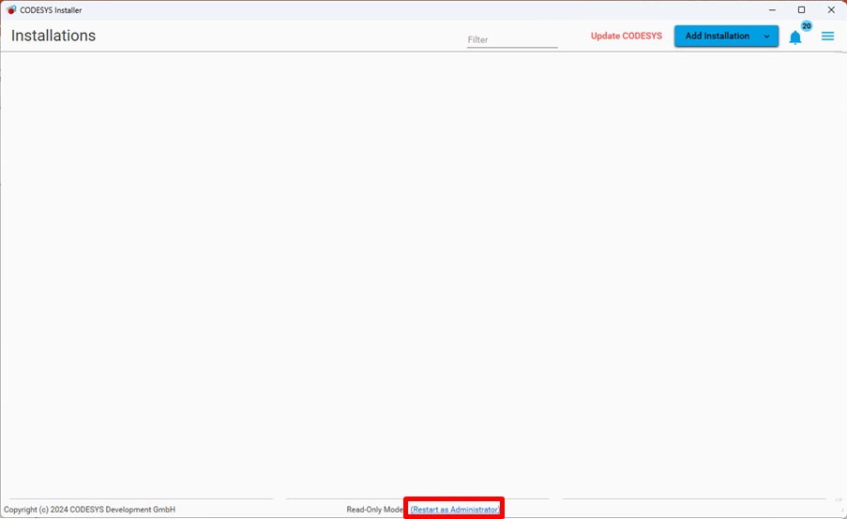Close the CODESYS Installer window
This screenshot has height=519, width=847.
831,10
